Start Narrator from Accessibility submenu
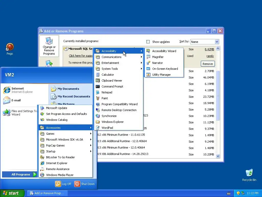This screenshot has width=262, height=197. [x=164, y=63]
